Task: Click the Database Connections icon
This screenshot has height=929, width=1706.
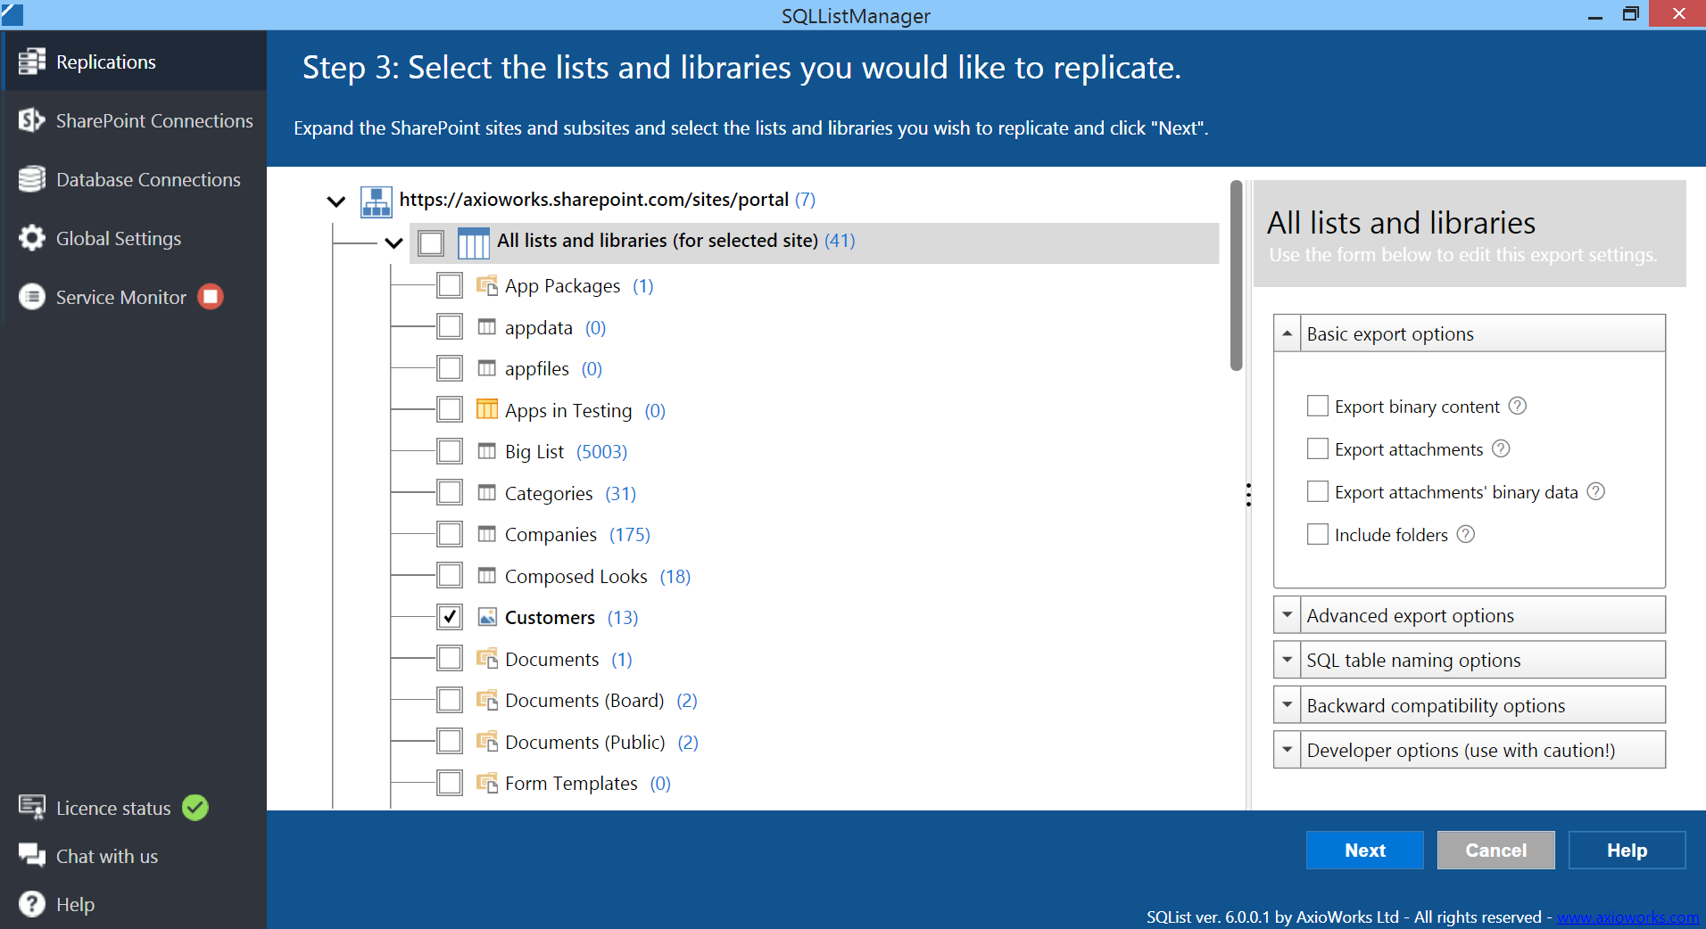Action: (32, 179)
